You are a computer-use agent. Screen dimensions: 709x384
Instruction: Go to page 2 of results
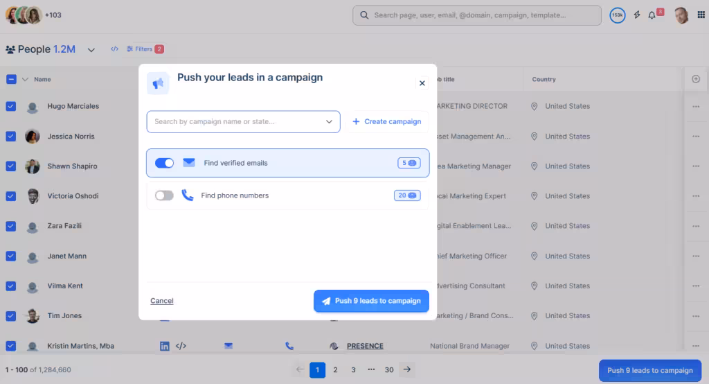tap(336, 370)
